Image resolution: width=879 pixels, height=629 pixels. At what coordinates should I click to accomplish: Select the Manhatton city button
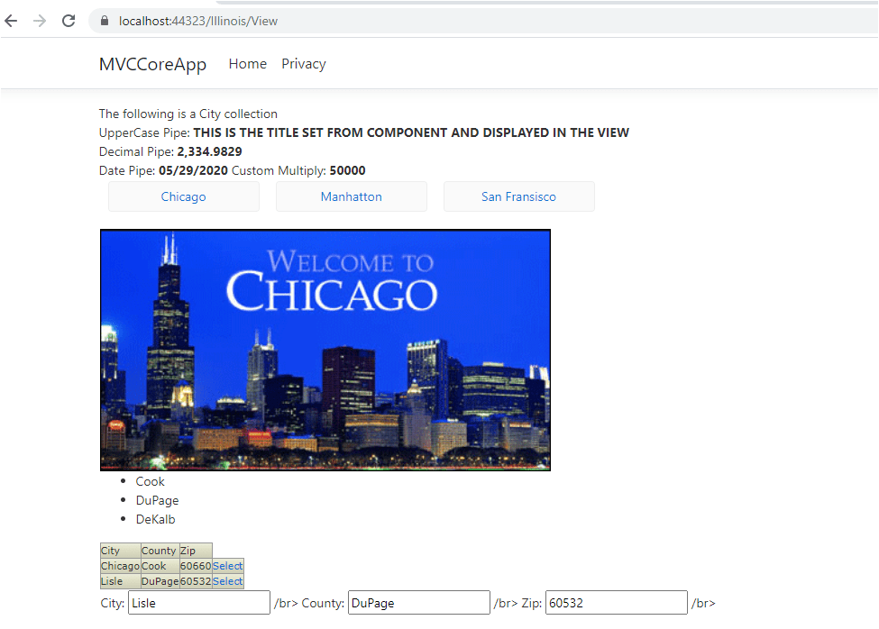[x=351, y=196]
